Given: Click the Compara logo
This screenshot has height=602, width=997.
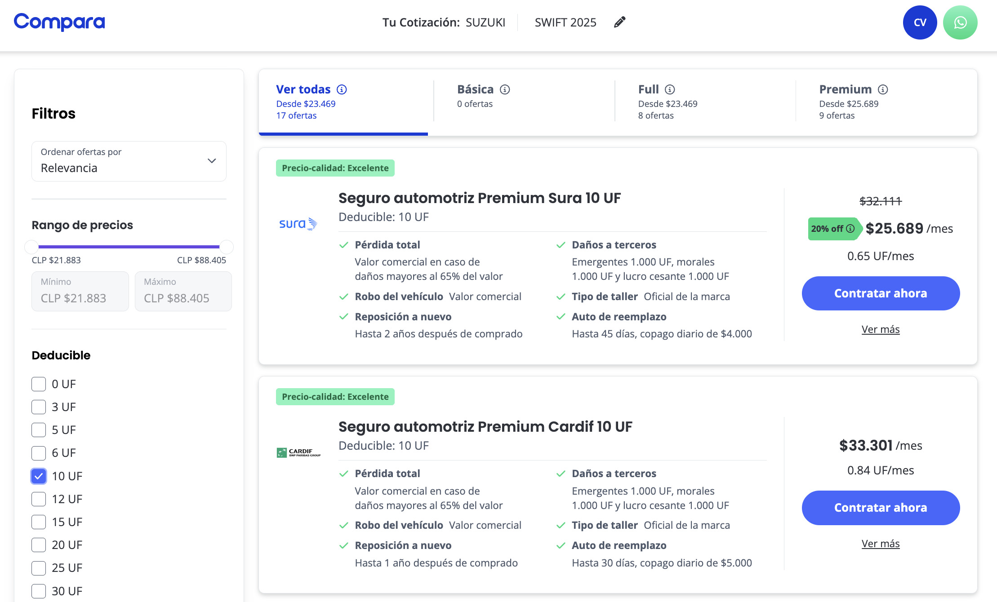Looking at the screenshot, I should (x=59, y=22).
